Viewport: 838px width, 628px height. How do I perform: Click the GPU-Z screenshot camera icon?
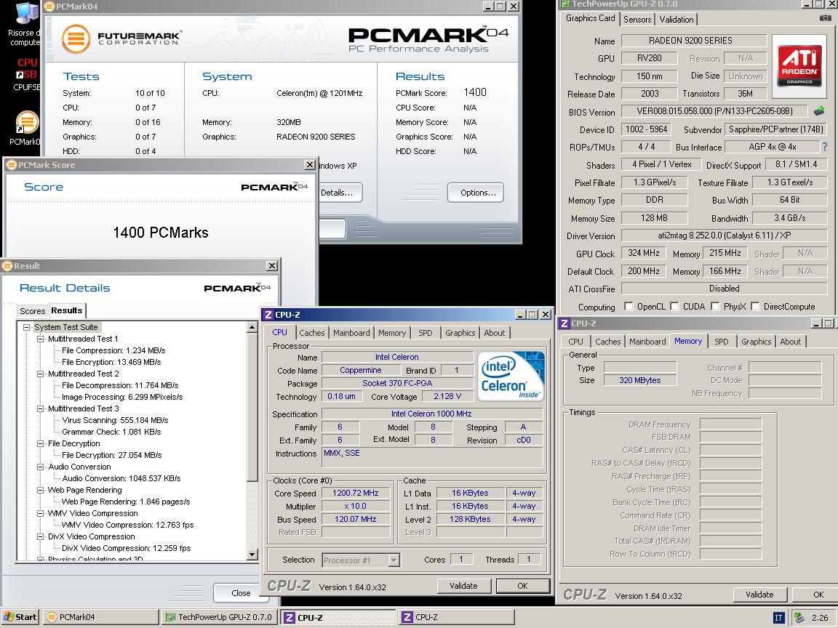point(825,18)
